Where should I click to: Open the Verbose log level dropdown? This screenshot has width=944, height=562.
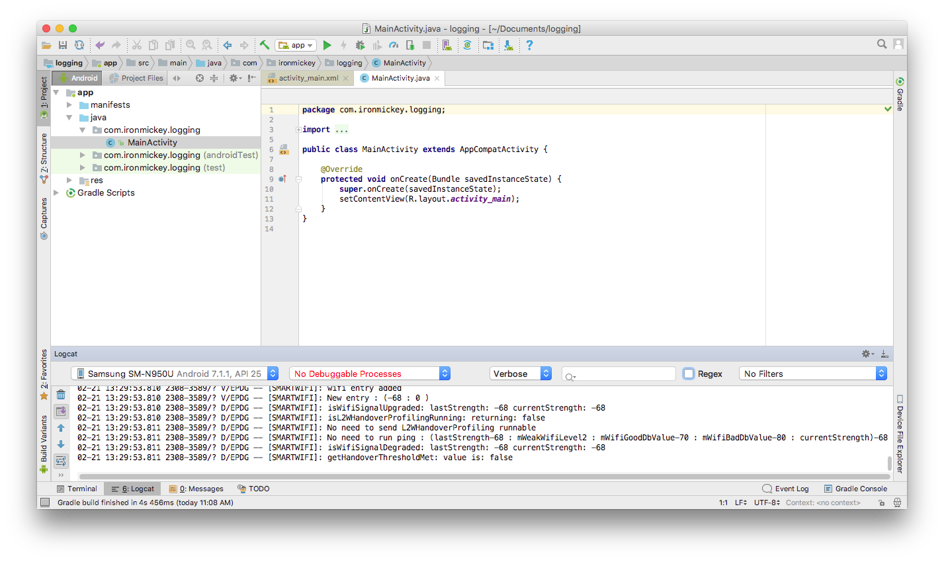521,374
